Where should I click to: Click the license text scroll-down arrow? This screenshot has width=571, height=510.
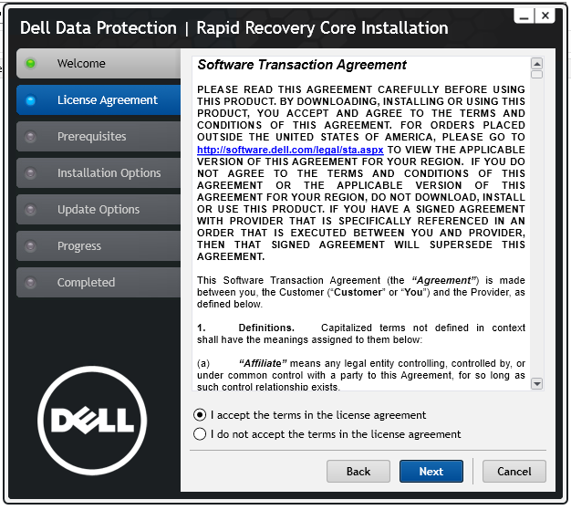tap(536, 383)
